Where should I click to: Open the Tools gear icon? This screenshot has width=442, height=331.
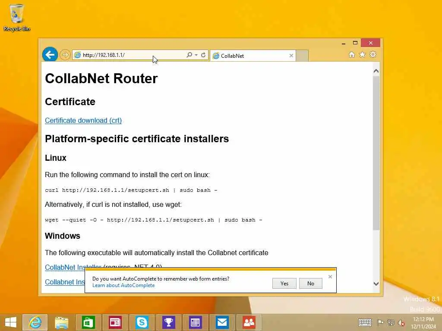click(373, 55)
